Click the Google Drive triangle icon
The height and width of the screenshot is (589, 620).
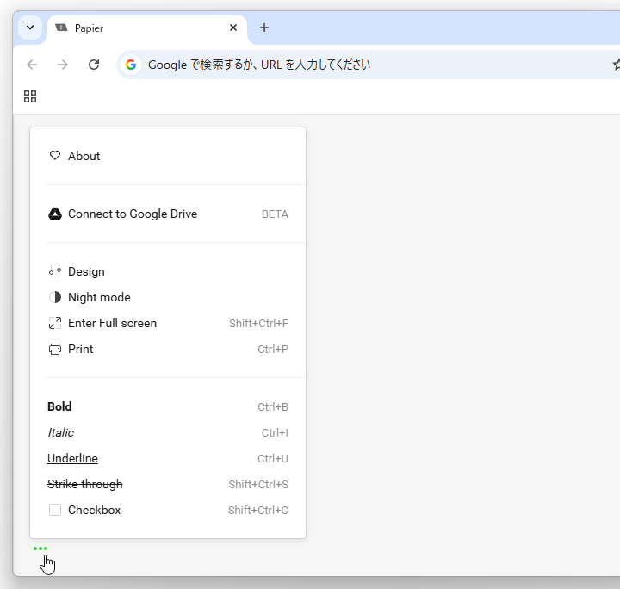pyautogui.click(x=55, y=214)
